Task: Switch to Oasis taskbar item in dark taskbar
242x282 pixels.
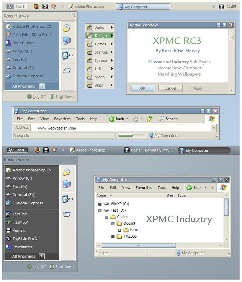Action: point(149,150)
